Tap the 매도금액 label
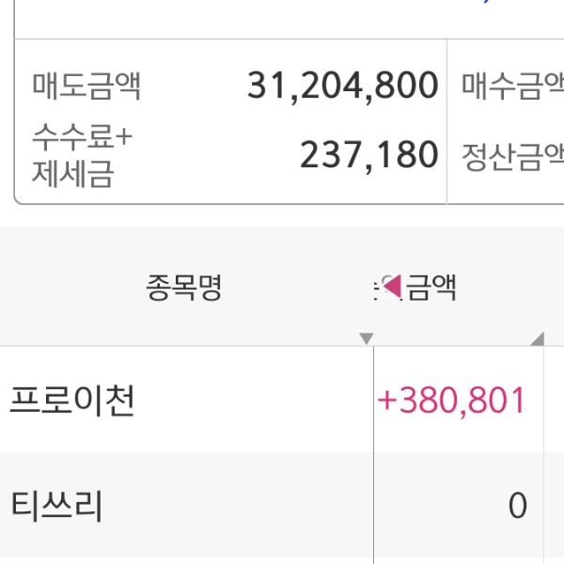Image resolution: width=564 pixels, height=564 pixels. (x=86, y=86)
